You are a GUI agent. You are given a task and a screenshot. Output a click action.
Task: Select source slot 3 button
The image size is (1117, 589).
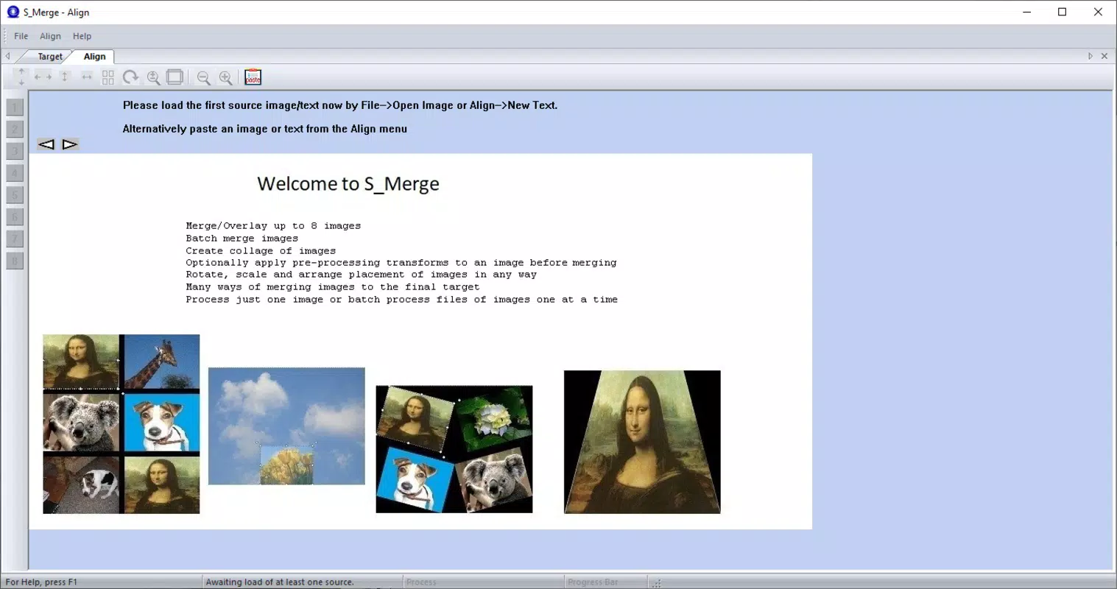click(x=15, y=152)
